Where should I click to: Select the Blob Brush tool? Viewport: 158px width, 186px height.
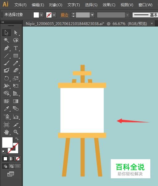pyautogui.click(x=6, y=70)
